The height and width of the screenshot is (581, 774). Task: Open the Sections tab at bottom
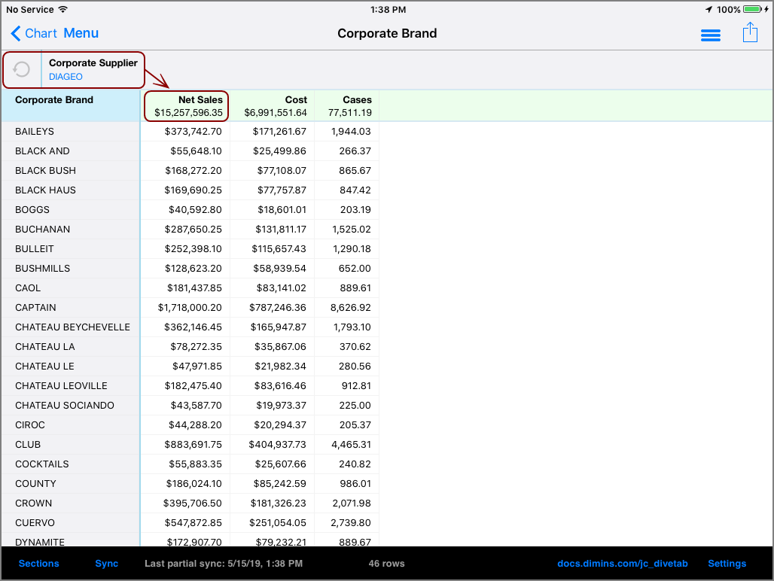pyautogui.click(x=38, y=564)
